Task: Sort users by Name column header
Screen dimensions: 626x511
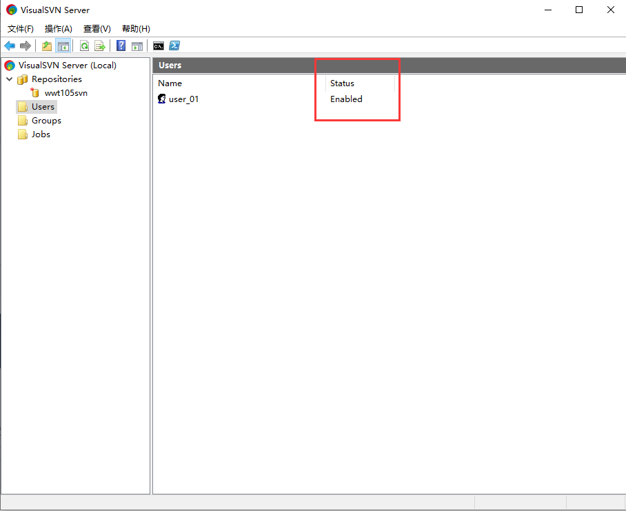Action: click(170, 83)
